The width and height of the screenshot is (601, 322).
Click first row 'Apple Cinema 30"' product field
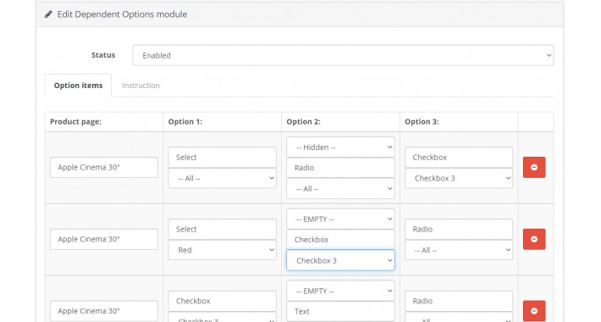click(x=104, y=167)
